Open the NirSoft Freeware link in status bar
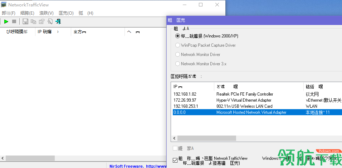The image size is (342, 168). point(138,166)
